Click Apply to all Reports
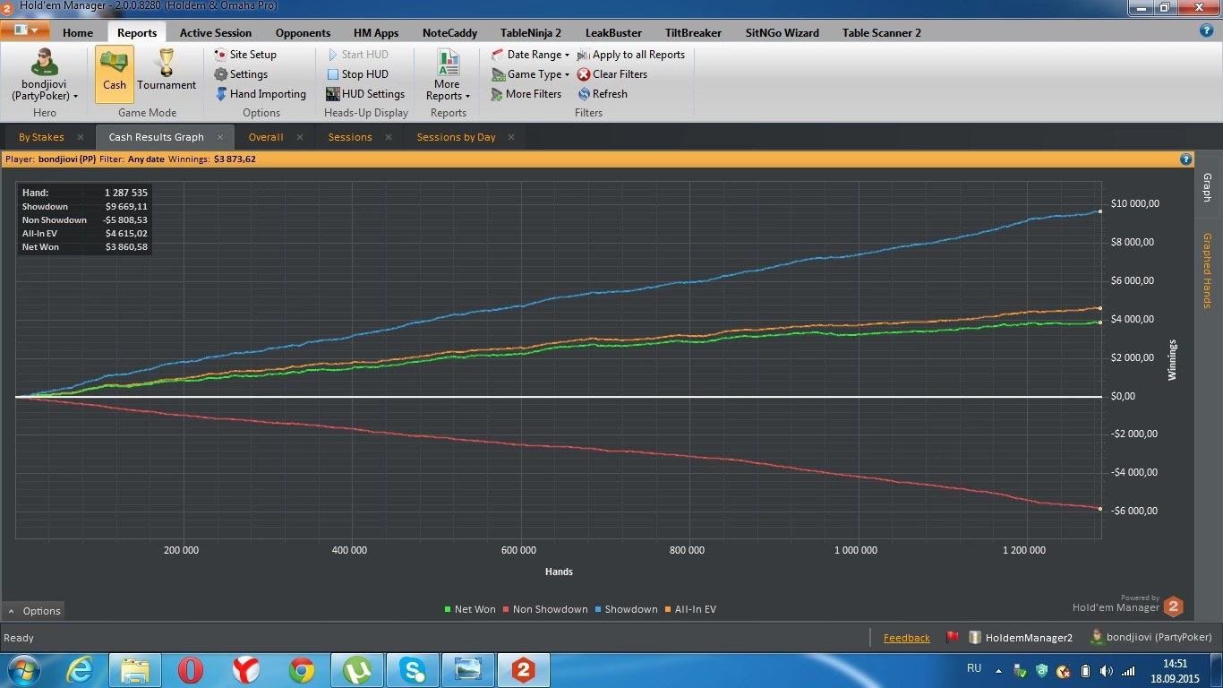Viewport: 1223px width, 688px height. point(631,55)
